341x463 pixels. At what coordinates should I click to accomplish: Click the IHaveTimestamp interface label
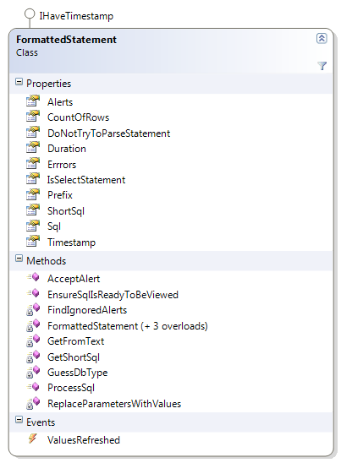point(76,16)
